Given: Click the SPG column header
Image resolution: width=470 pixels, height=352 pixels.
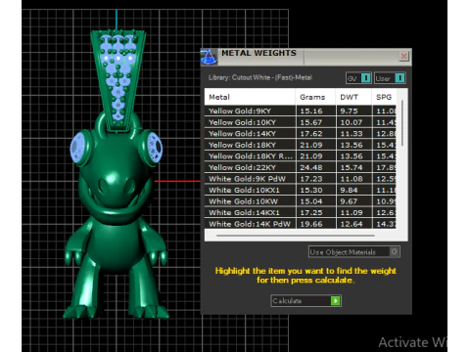Looking at the screenshot, I should pos(384,97).
